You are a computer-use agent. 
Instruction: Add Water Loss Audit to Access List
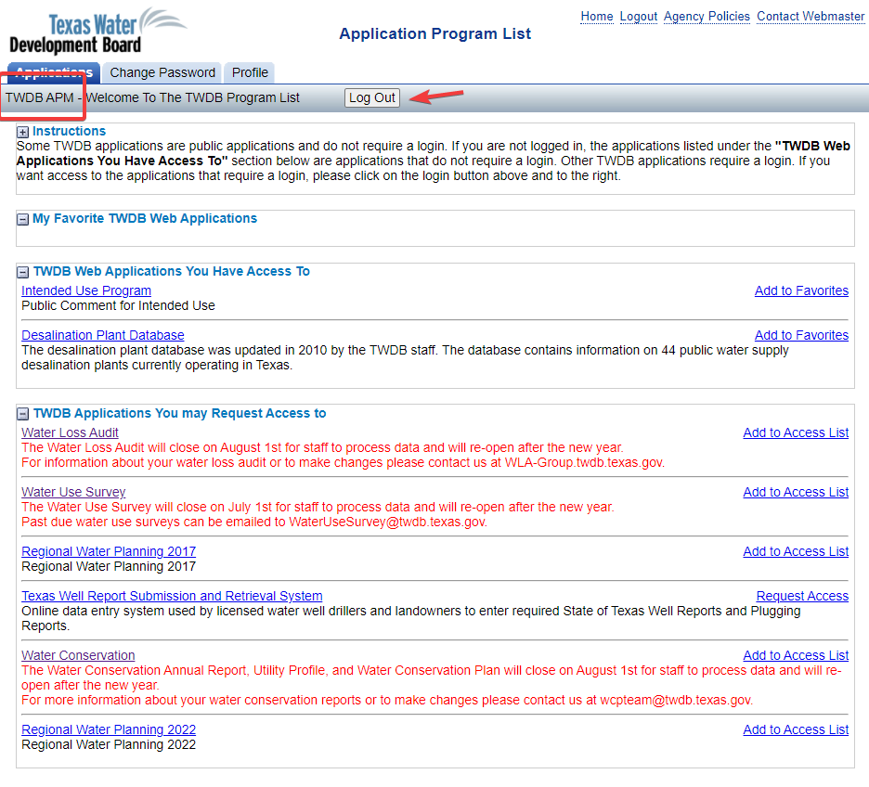pos(796,432)
